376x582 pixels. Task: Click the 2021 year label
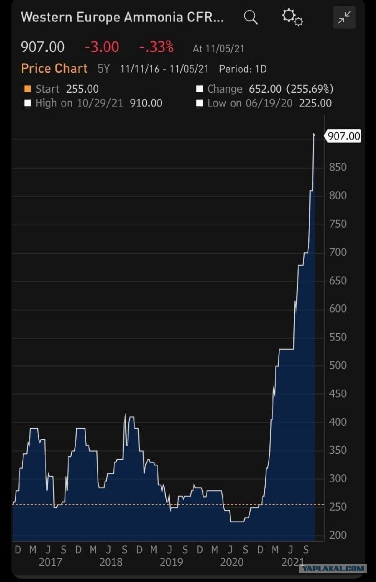pos(292,562)
